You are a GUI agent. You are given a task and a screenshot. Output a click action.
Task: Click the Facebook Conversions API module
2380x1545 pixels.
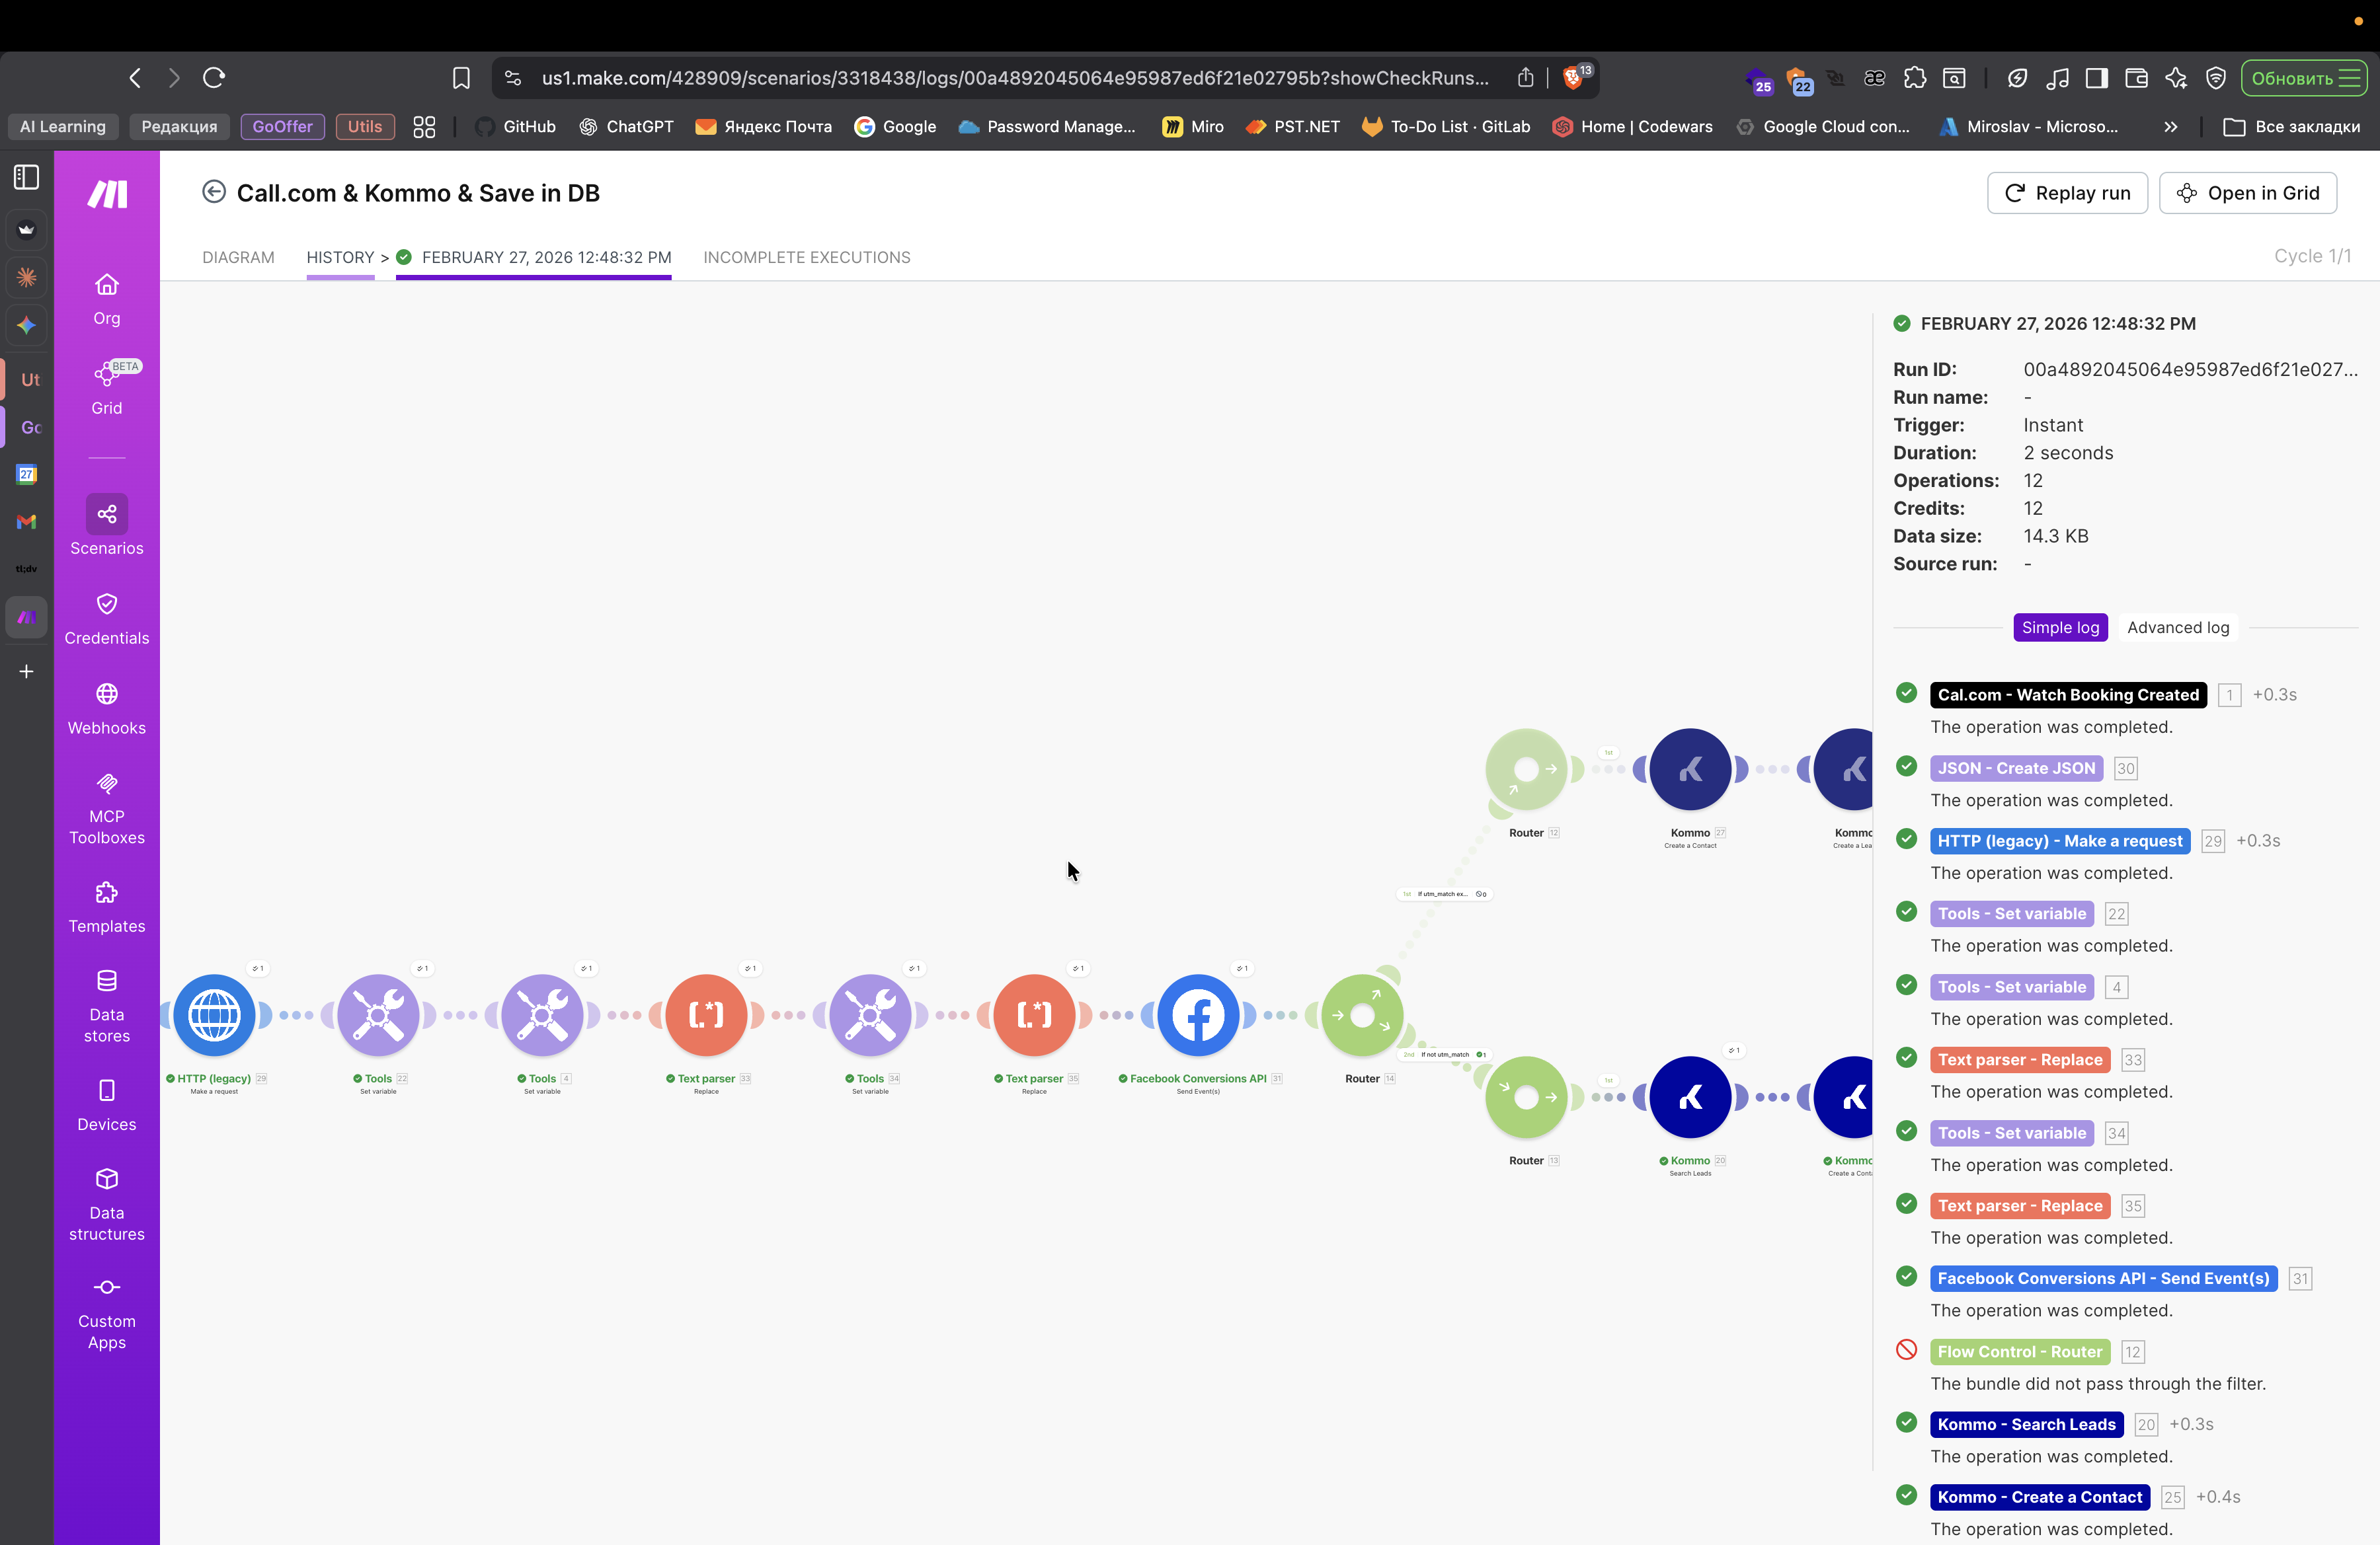(1197, 1015)
